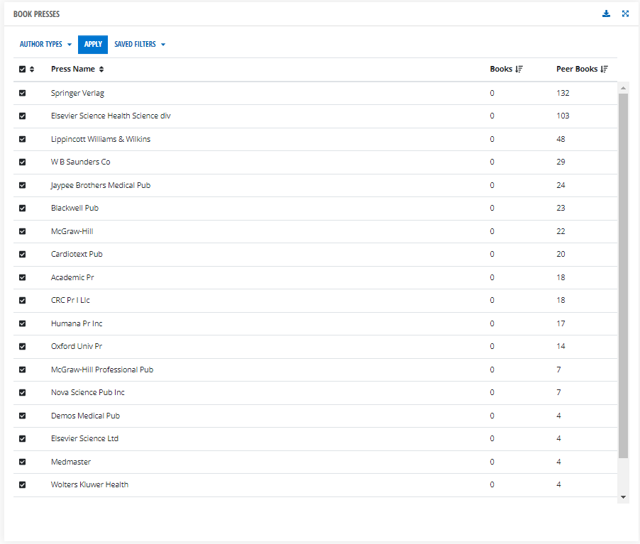Uncheck Lippincott Williams & Wilkins checkbox
The width and height of the screenshot is (640, 544).
23,139
